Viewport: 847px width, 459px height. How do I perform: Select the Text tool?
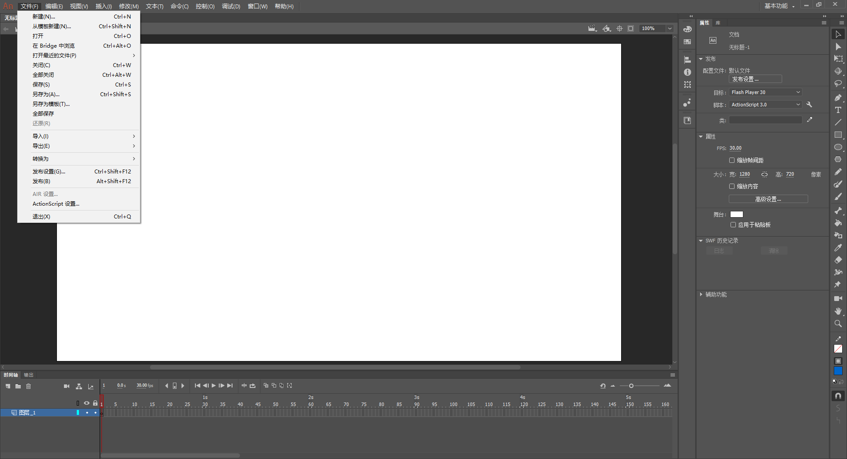point(838,110)
